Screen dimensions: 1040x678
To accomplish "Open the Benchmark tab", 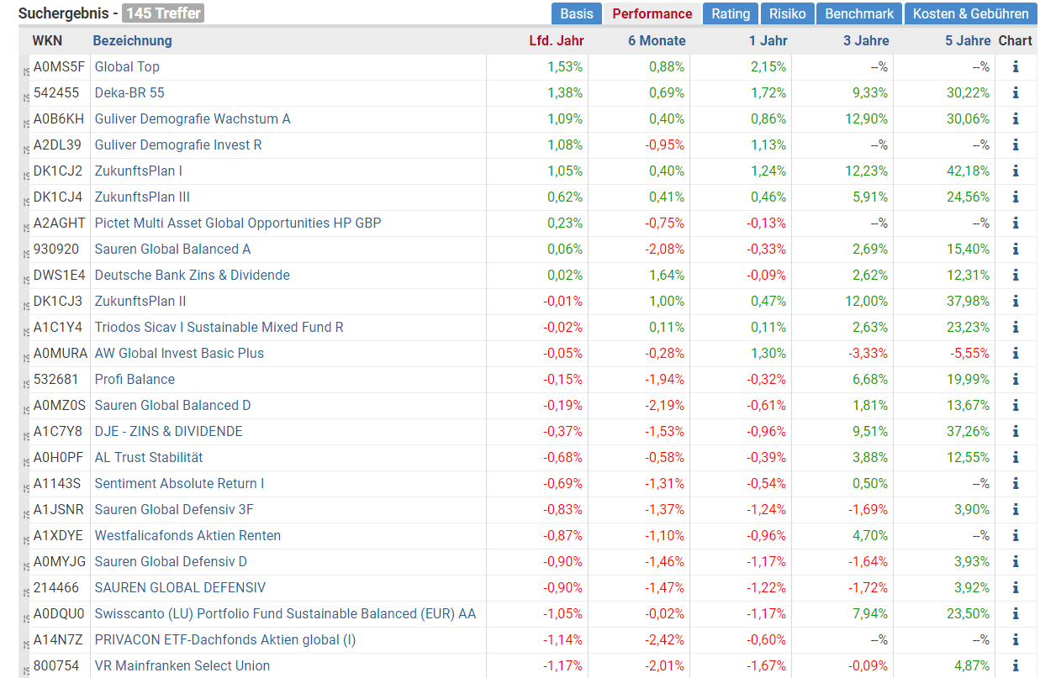I will (859, 13).
